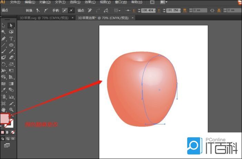Open the 效果(C) menu
This screenshot has width=242, height=159.
90,2
